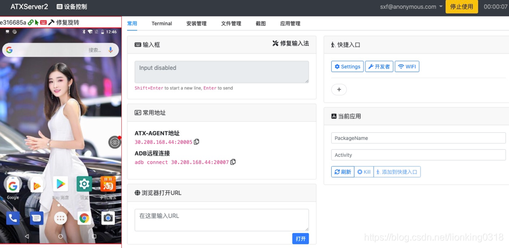Open the sxf@anonymous.com account dropdown
This screenshot has height=248, width=509.
point(411,7)
